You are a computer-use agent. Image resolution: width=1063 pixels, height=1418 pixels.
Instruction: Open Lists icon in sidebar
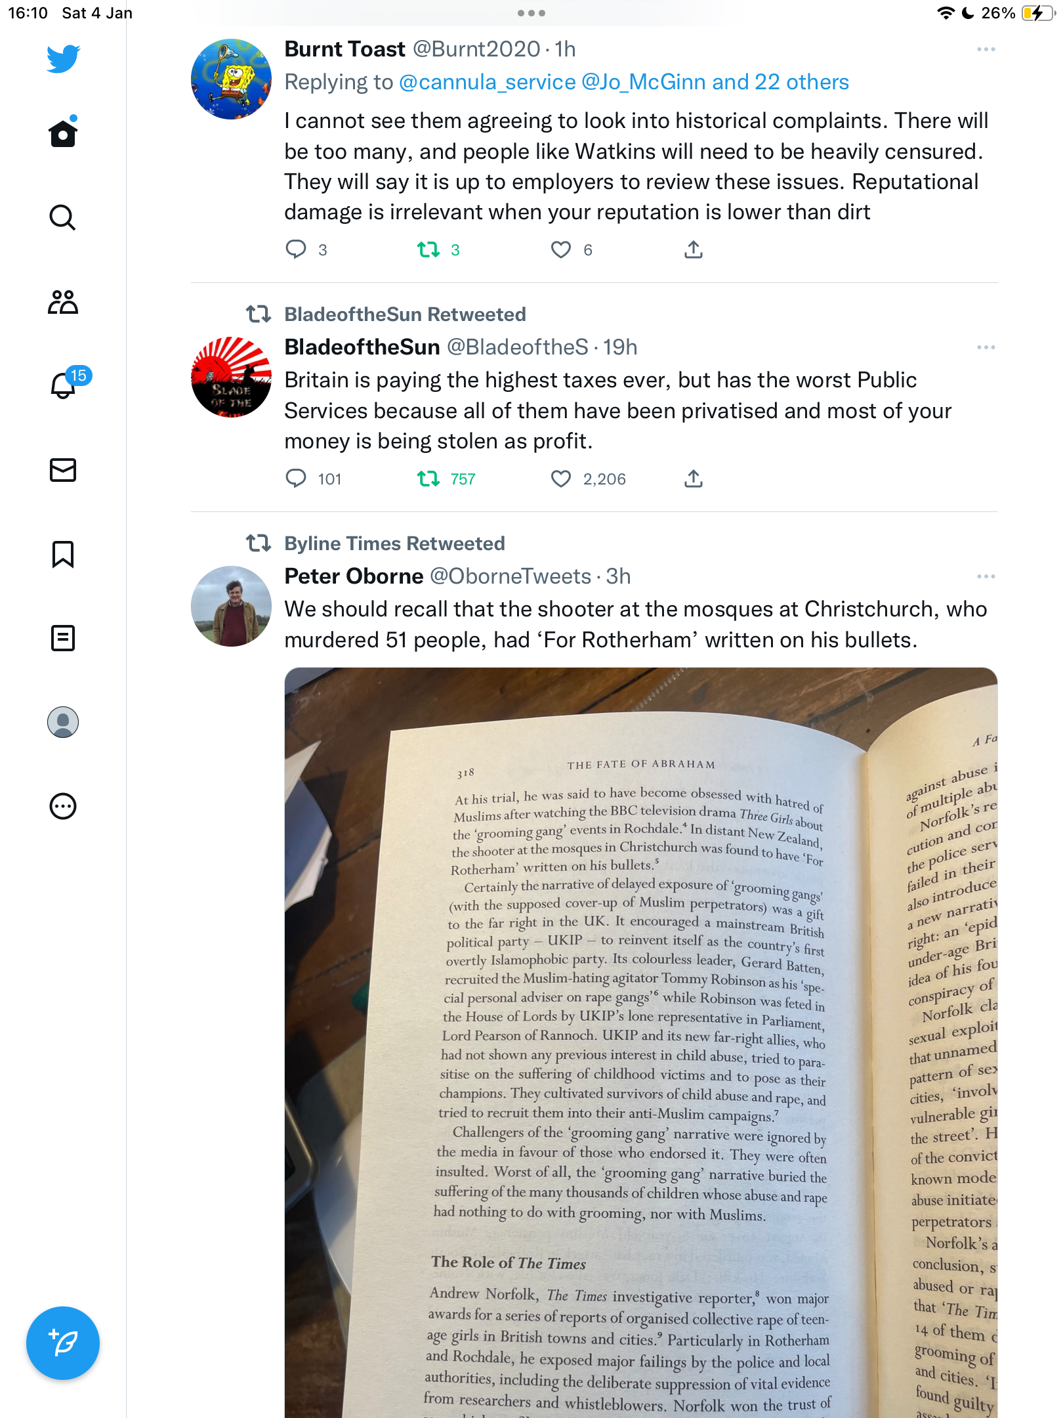point(63,638)
